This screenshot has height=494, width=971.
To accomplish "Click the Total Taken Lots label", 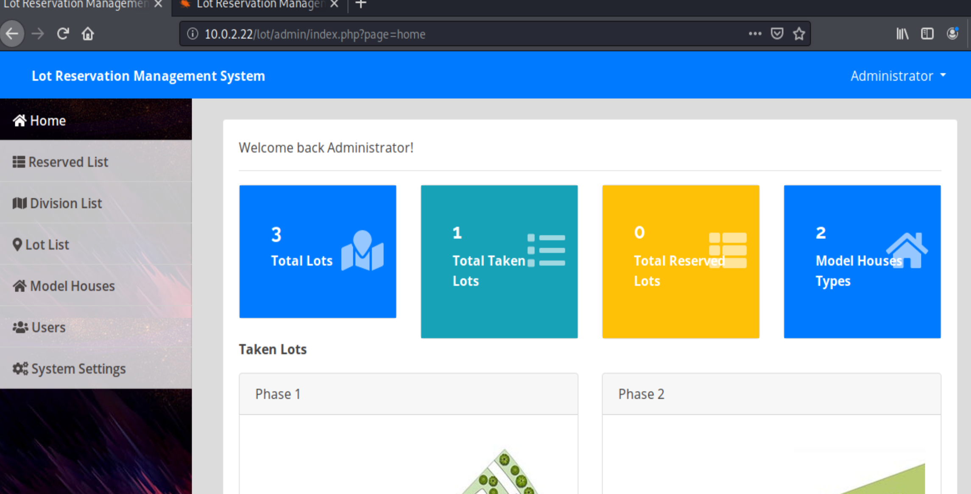I will point(489,271).
